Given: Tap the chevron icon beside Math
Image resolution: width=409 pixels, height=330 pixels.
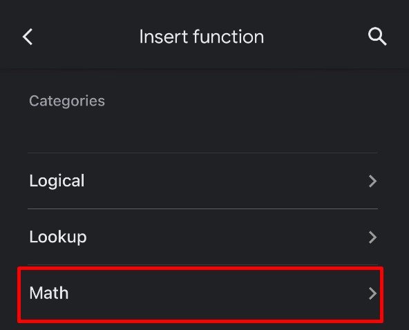Looking at the screenshot, I should point(373,293).
